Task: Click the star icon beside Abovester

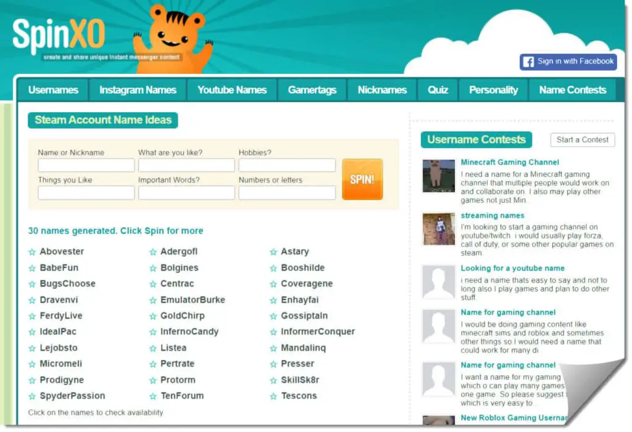Action: point(32,252)
